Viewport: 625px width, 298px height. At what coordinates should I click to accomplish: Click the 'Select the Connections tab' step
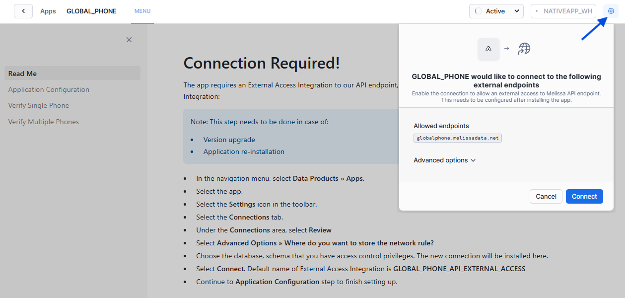coord(239,217)
